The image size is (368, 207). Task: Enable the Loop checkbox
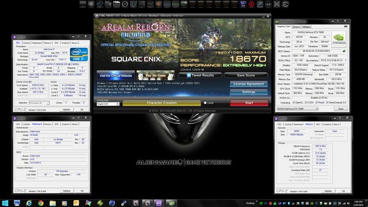point(205,103)
